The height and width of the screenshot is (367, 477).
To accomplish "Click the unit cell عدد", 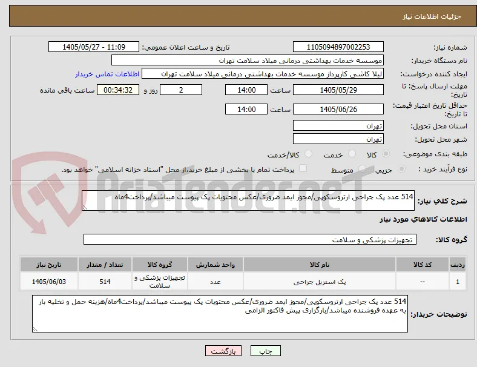I will (x=215, y=282).
